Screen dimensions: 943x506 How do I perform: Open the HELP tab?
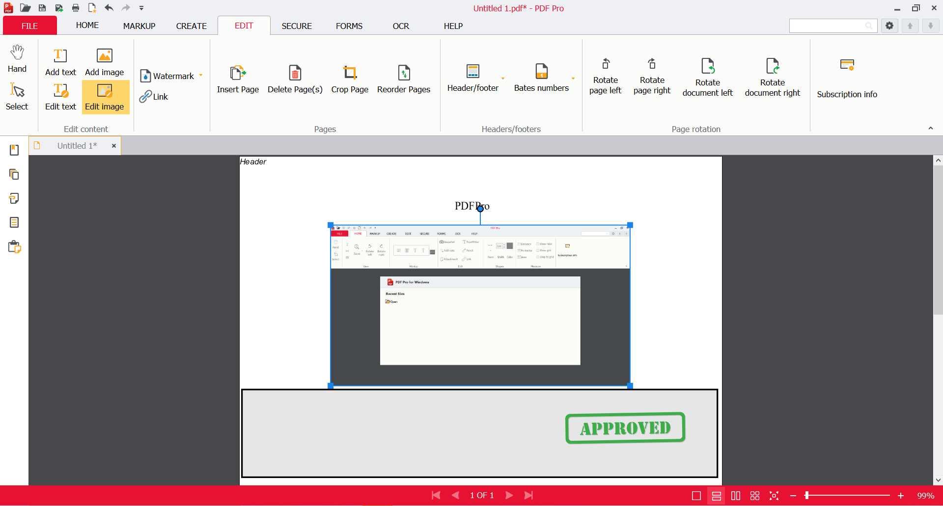(453, 26)
